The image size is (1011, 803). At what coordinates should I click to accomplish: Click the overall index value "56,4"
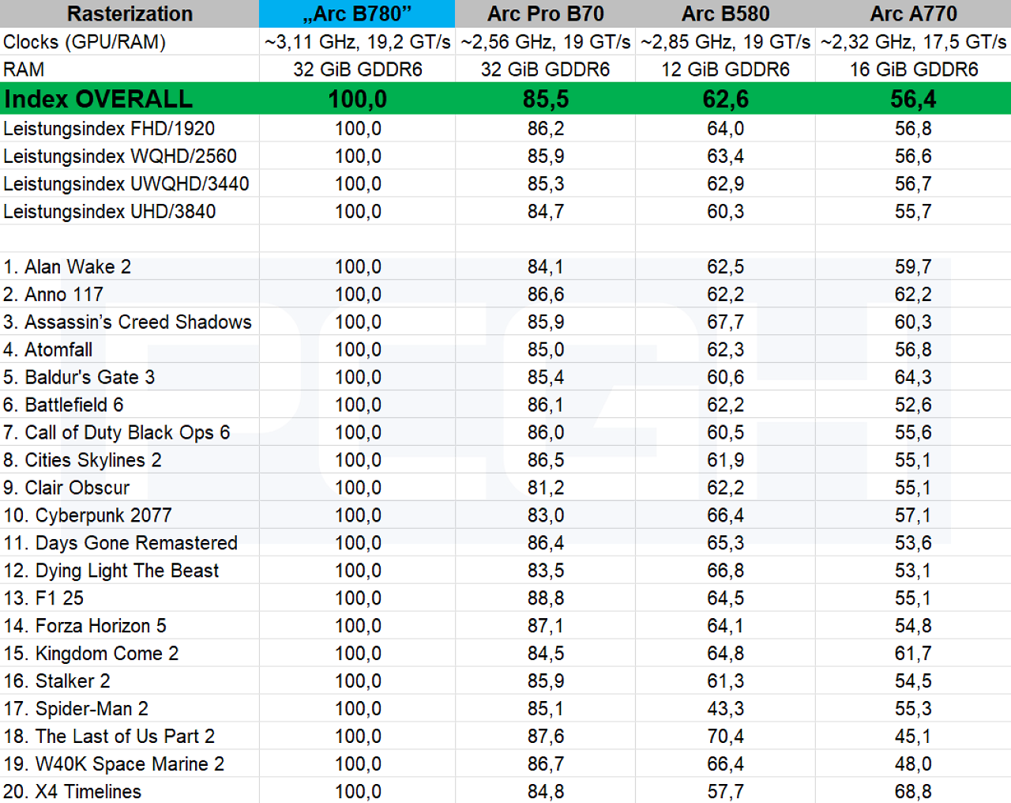913,99
